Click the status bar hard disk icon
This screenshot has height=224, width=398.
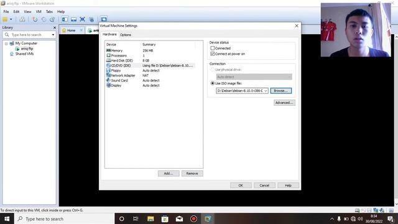[x=357, y=210]
